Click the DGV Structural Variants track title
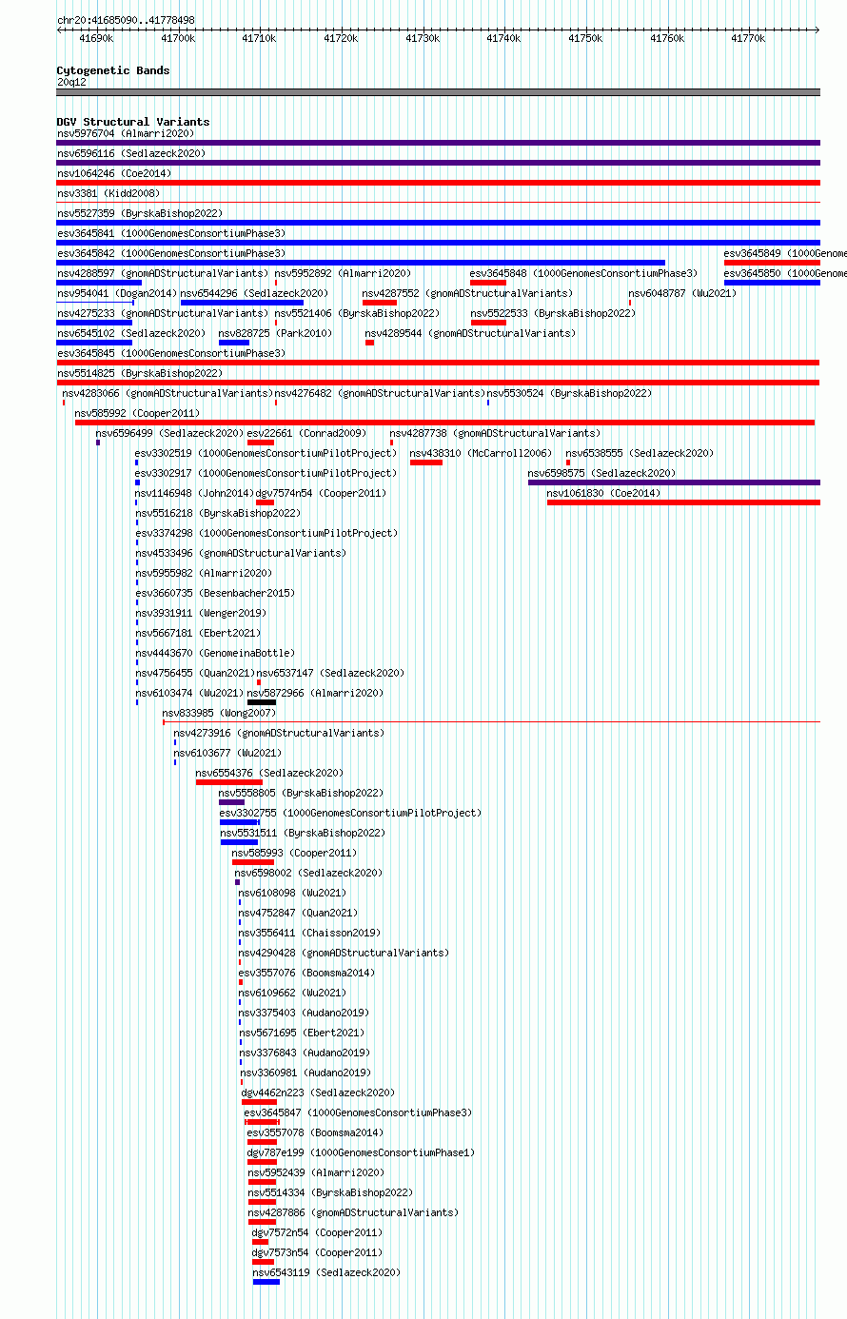Viewport: 847px width, 1319px height. coord(133,122)
